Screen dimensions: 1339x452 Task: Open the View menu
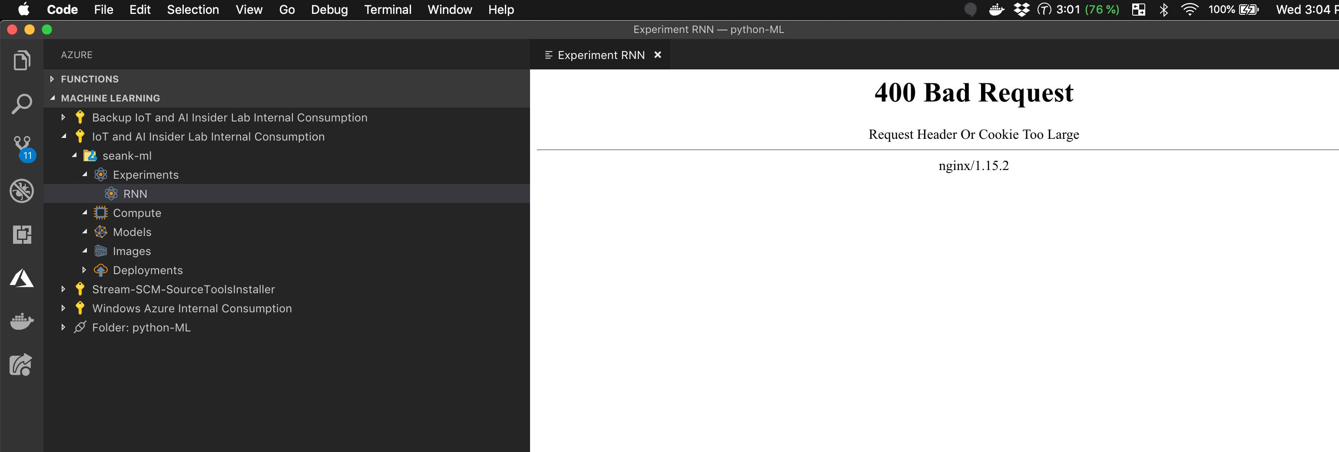[249, 10]
